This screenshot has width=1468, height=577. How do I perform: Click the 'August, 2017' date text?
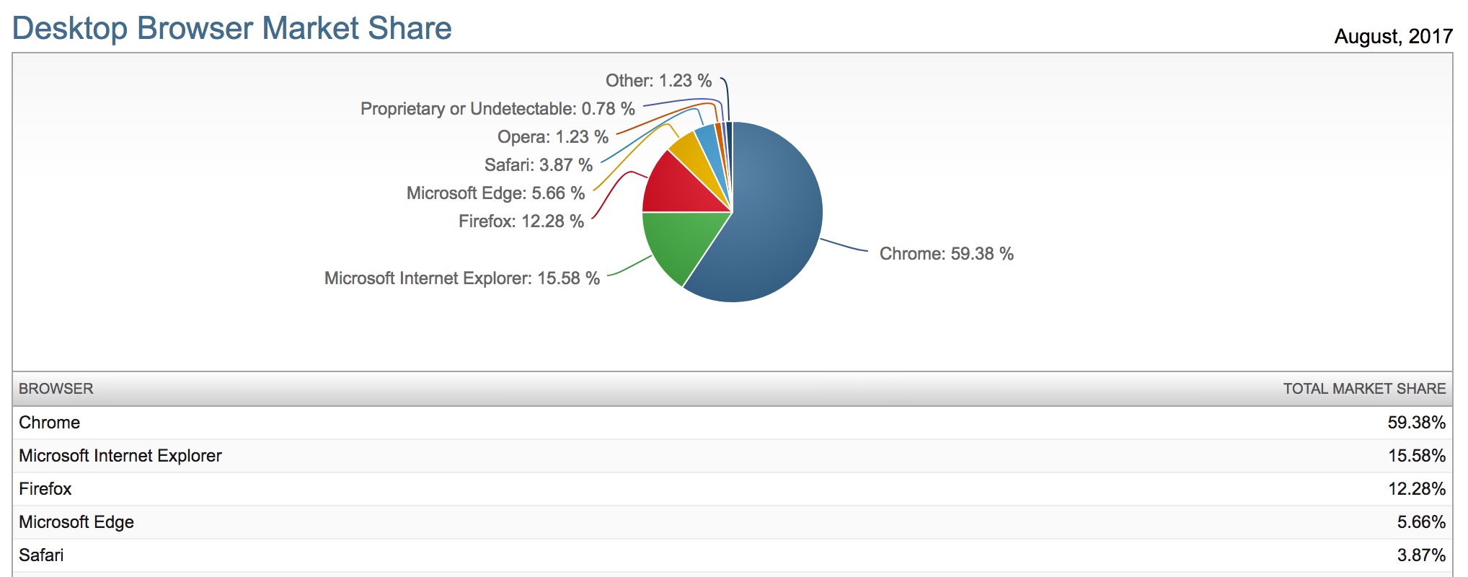coord(1392,36)
